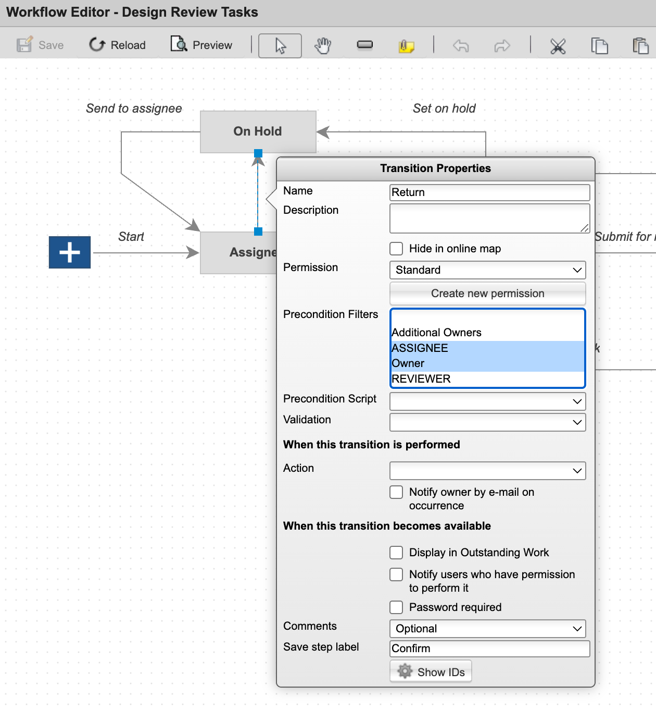Select the pointer arrow tool

click(280, 46)
